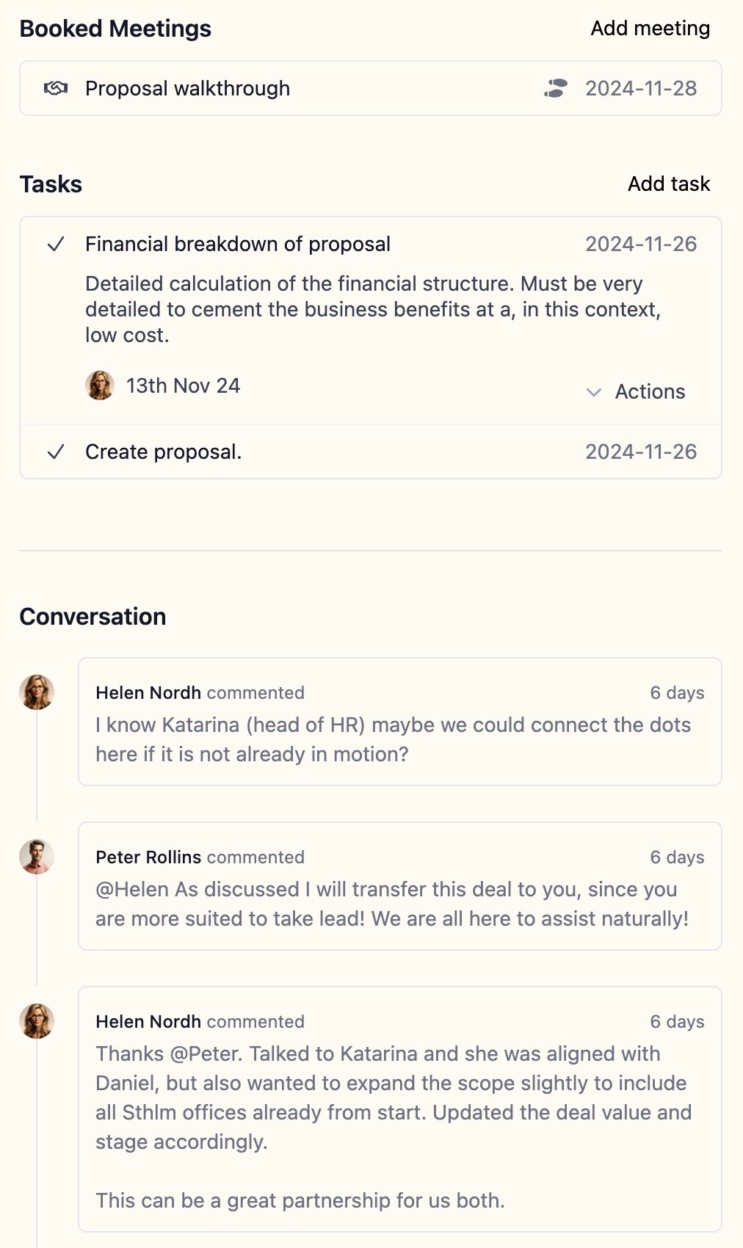Click the 2024-11-28 meeting date
This screenshot has width=743, height=1248.
640,89
